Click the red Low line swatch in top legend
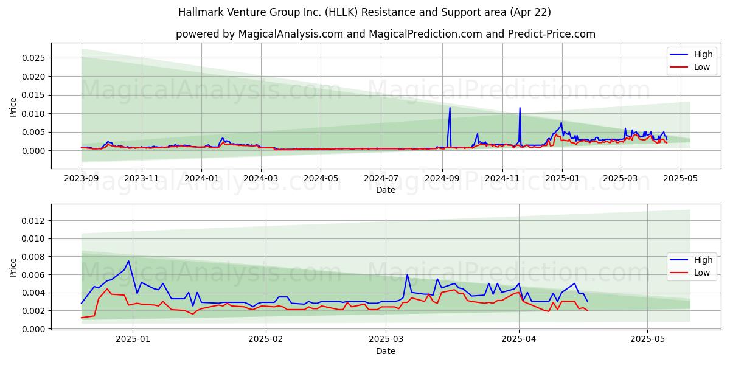This screenshot has width=730, height=365. pos(680,68)
